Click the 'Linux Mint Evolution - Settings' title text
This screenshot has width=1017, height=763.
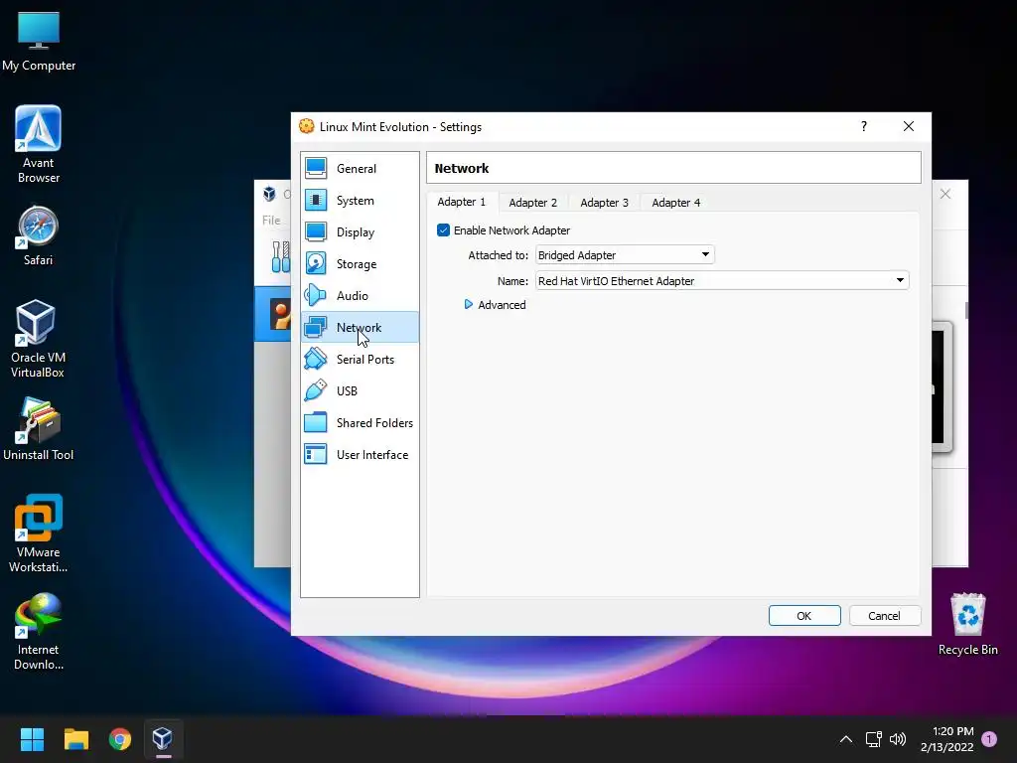point(400,127)
